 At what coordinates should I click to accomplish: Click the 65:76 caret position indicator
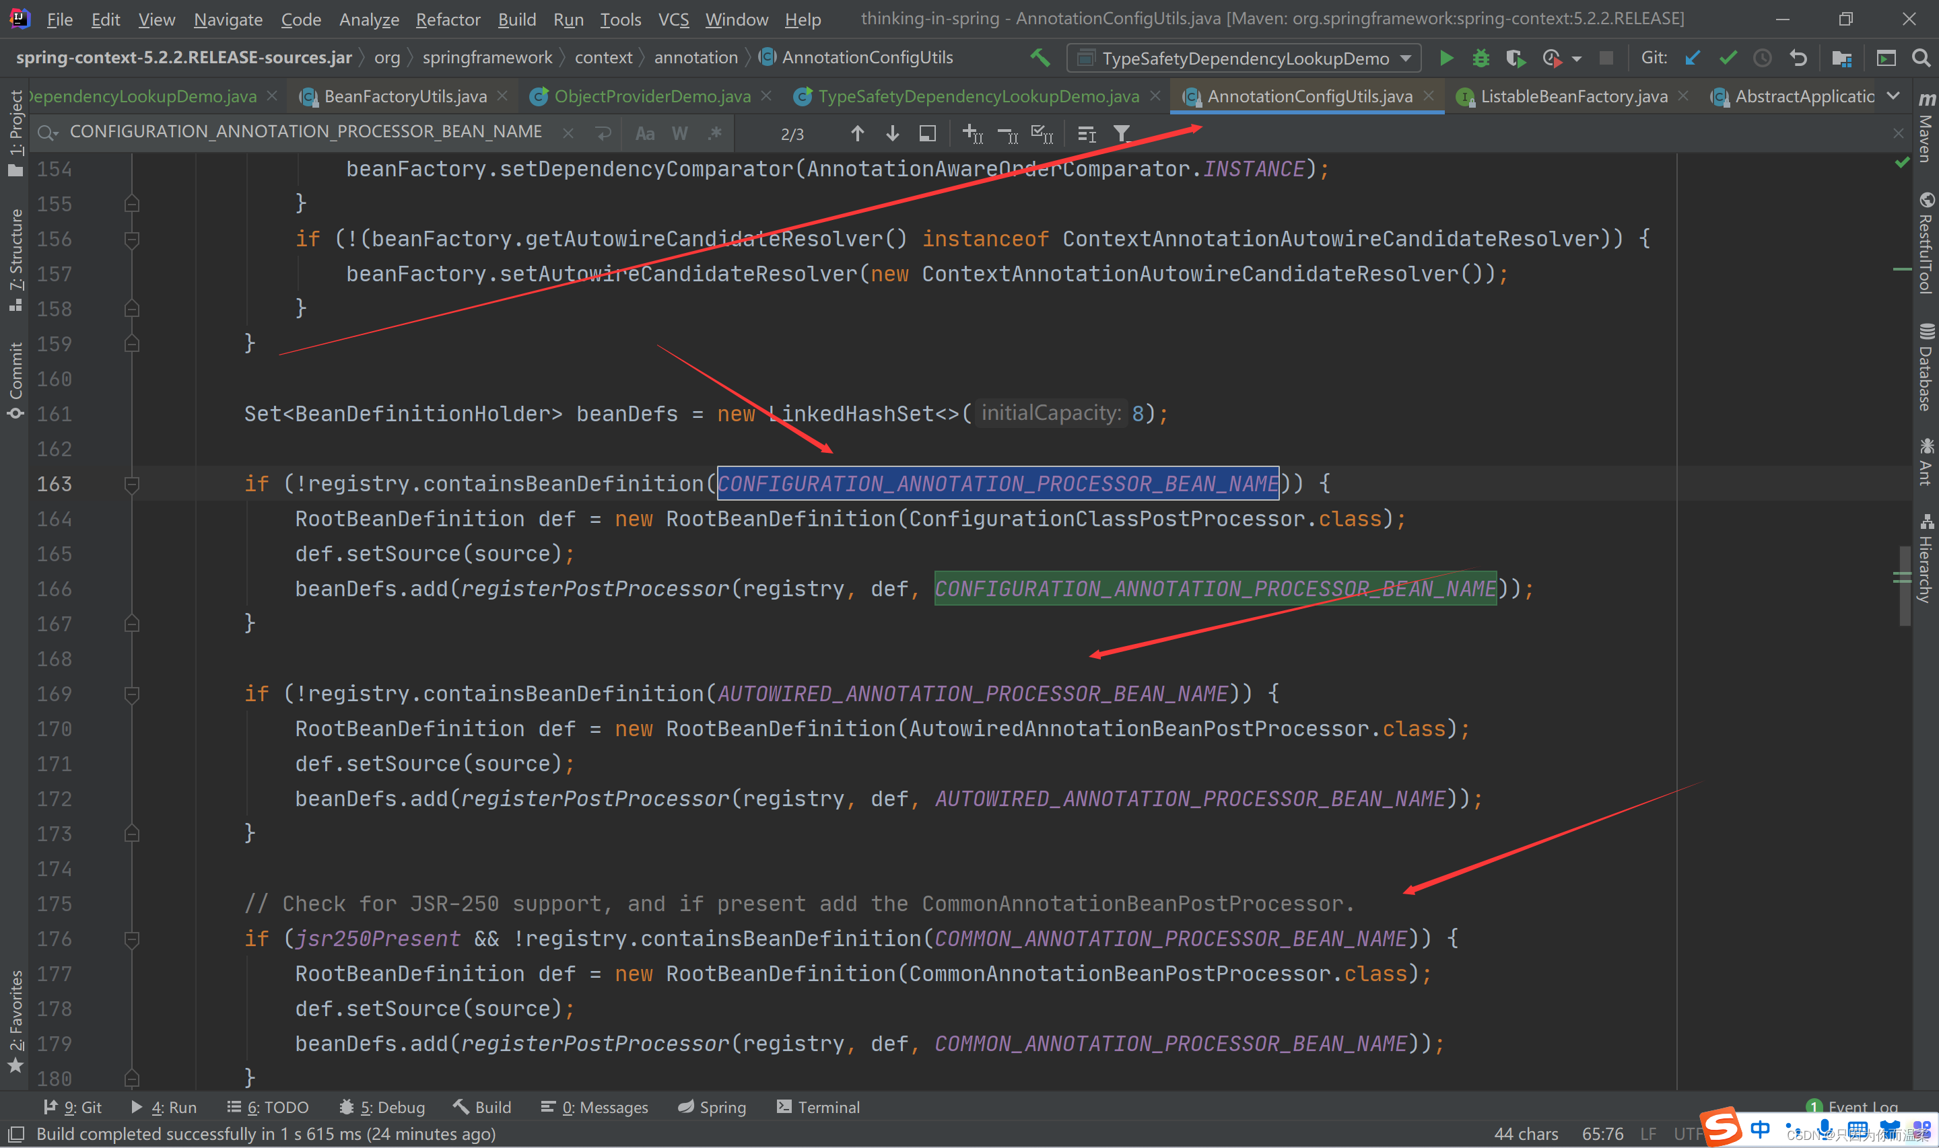point(1602,1134)
